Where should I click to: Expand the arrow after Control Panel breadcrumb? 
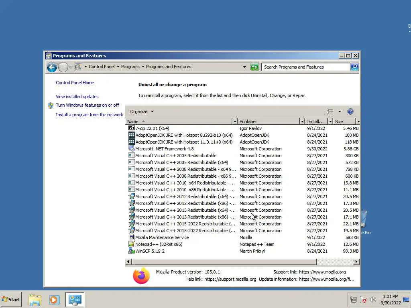[x=118, y=67]
